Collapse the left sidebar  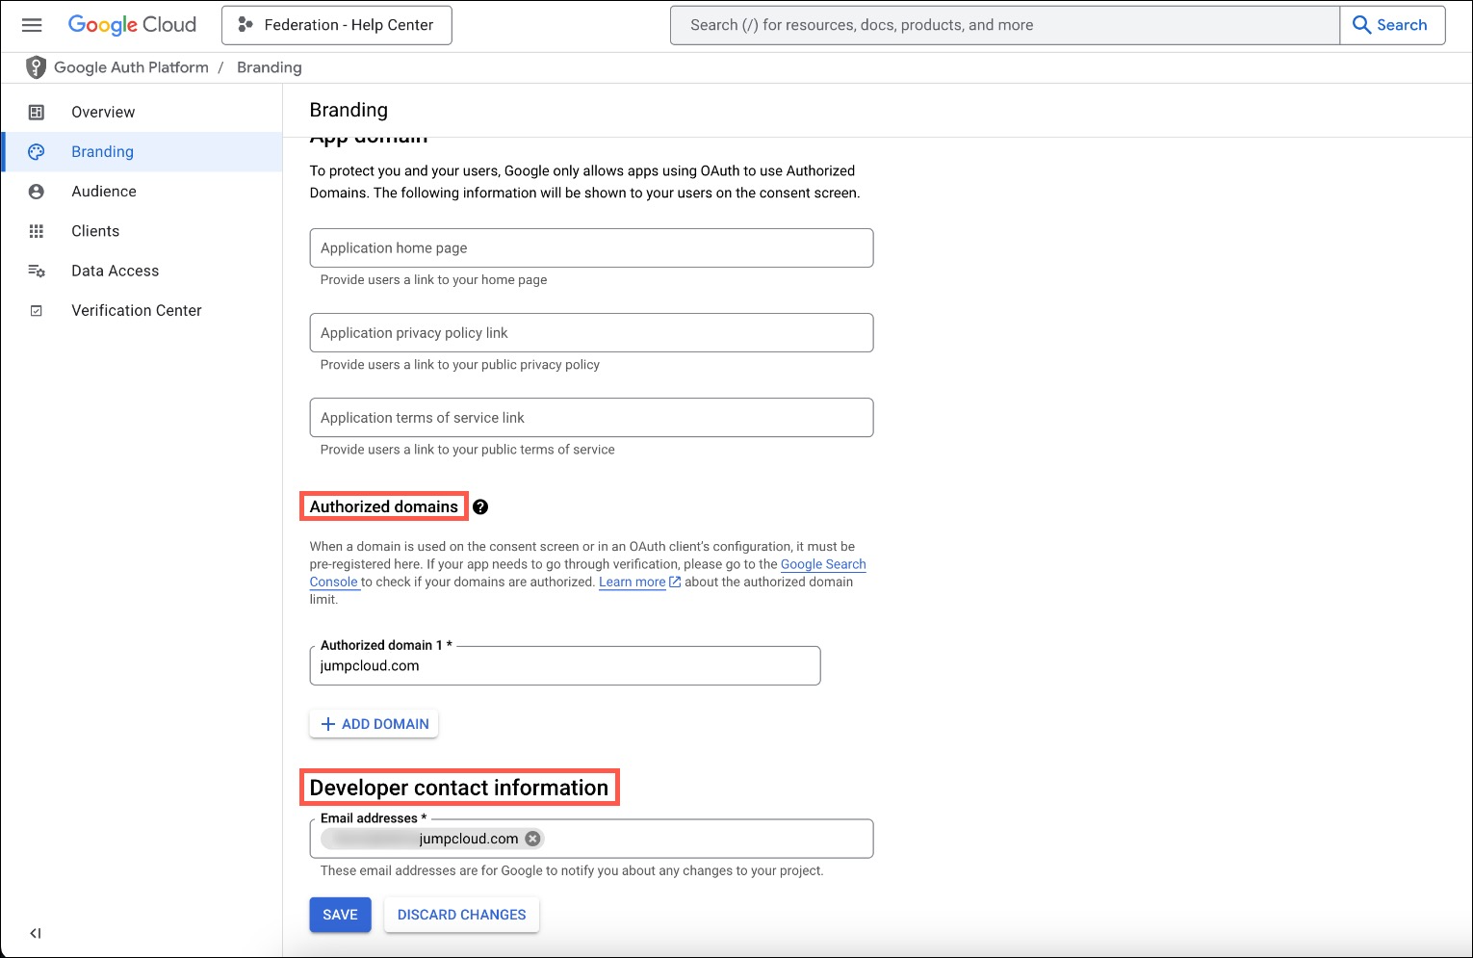point(36,932)
